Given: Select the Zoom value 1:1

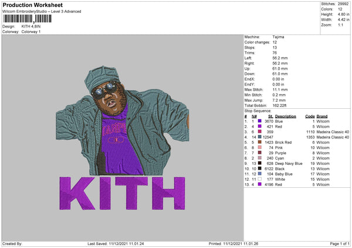Looking at the screenshot, I should pyautogui.click(x=340, y=25).
